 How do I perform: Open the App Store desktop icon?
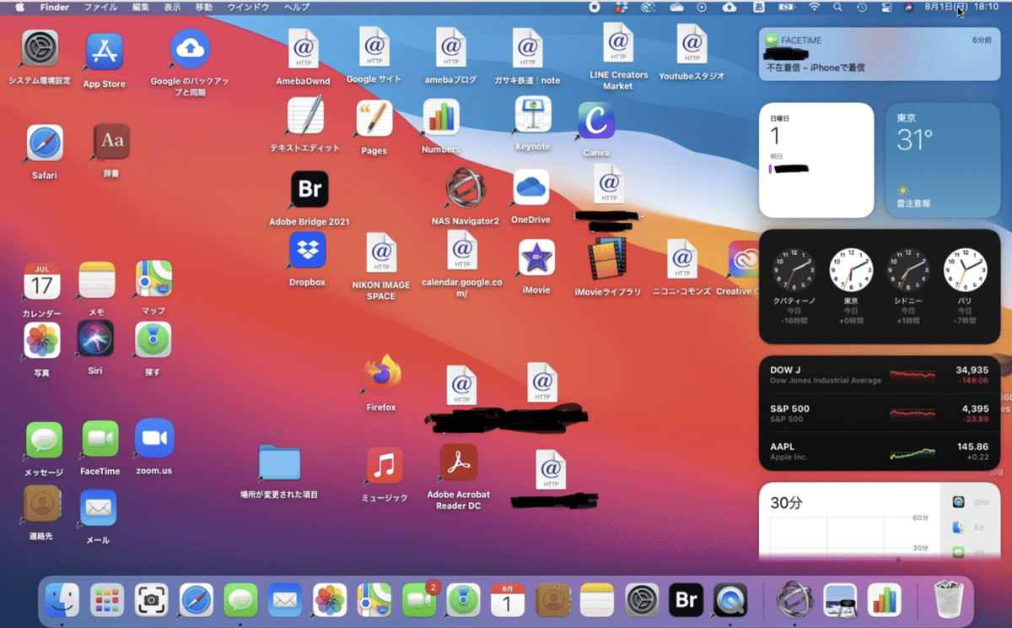[x=105, y=52]
